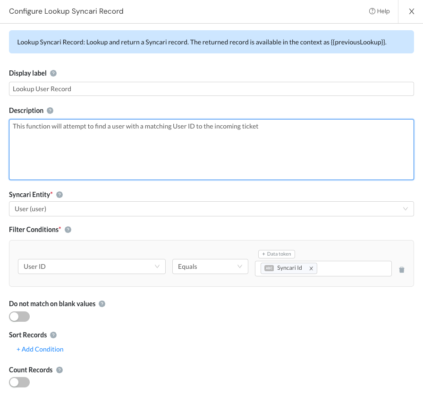Click help icon beside Do not match on blank values
This screenshot has height=395, width=423.
click(x=102, y=304)
